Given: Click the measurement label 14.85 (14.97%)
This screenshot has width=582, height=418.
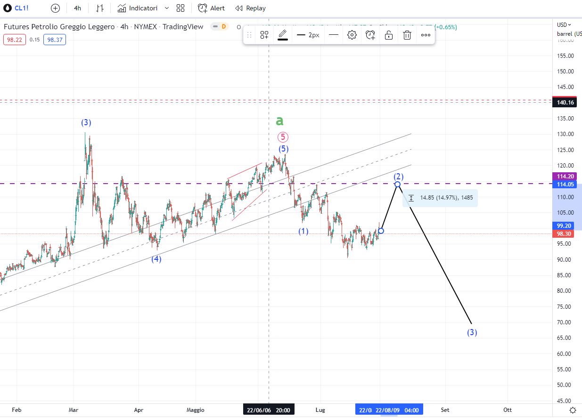Looking at the screenshot, I should click(x=440, y=198).
